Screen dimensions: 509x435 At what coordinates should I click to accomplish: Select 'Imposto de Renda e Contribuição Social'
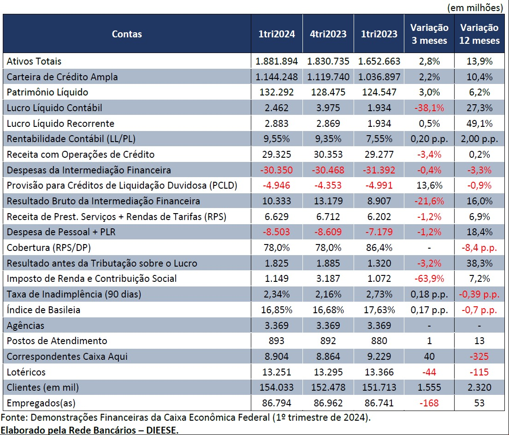(92, 279)
